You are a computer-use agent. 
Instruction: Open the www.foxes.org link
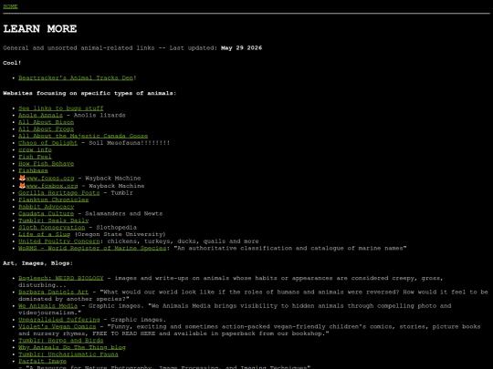(50, 179)
